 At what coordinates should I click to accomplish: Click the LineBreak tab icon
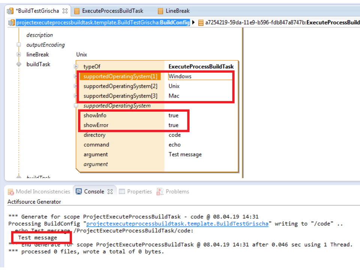click(x=160, y=11)
